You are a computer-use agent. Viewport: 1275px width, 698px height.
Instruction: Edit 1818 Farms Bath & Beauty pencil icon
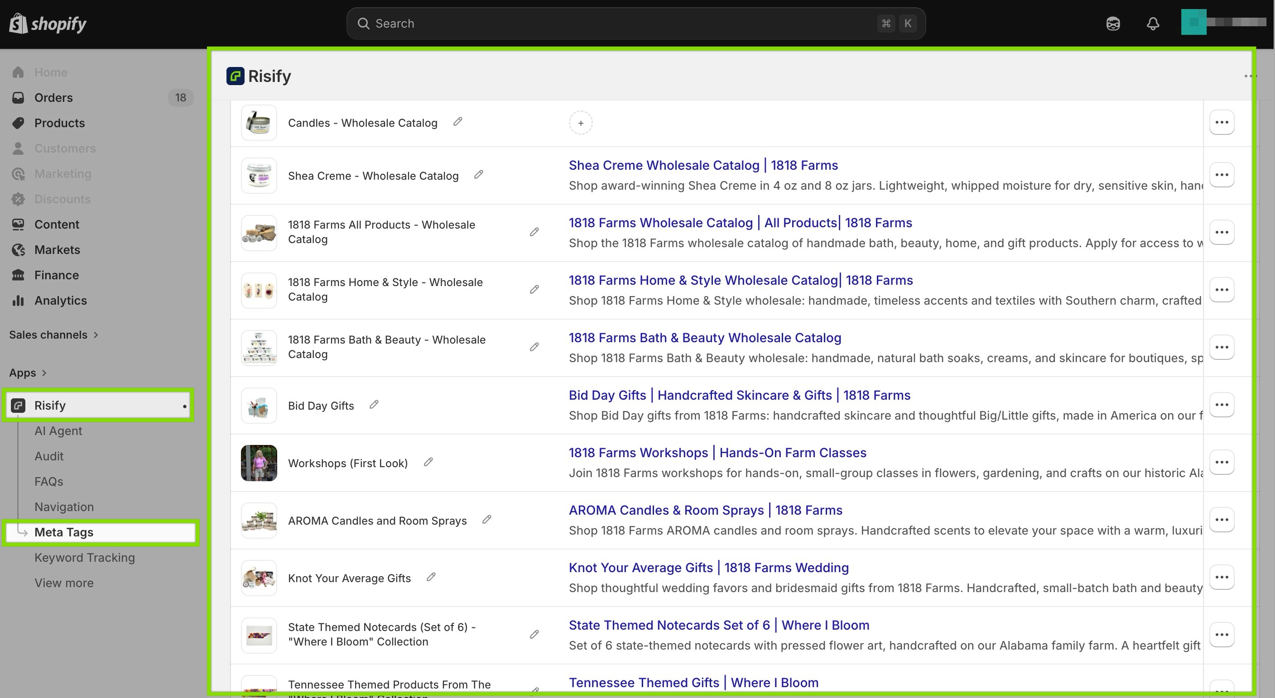tap(534, 347)
